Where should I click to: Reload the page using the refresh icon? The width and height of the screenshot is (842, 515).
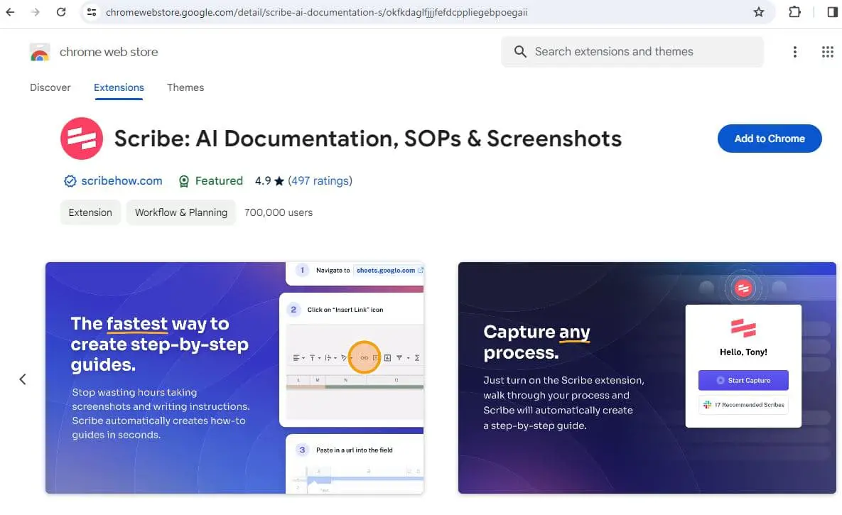61,12
